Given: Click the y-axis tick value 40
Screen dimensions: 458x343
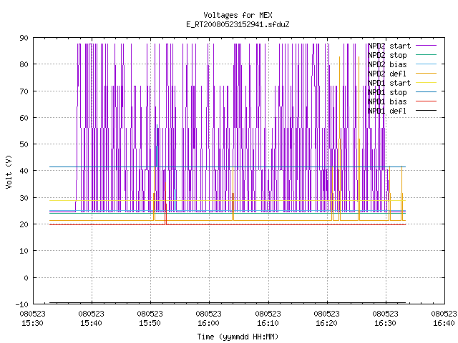Looking at the screenshot, I should click(24, 171).
